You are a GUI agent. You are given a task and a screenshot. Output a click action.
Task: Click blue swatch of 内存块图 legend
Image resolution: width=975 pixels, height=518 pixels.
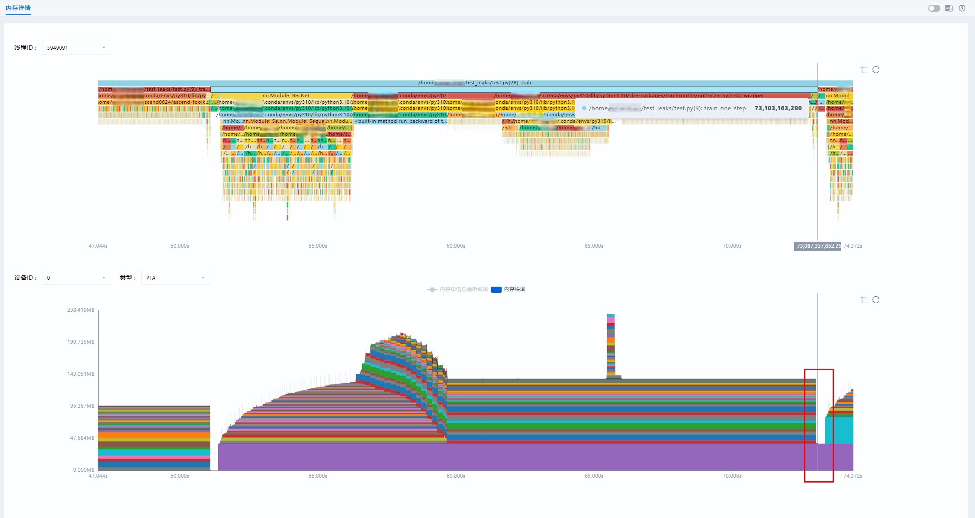point(496,289)
